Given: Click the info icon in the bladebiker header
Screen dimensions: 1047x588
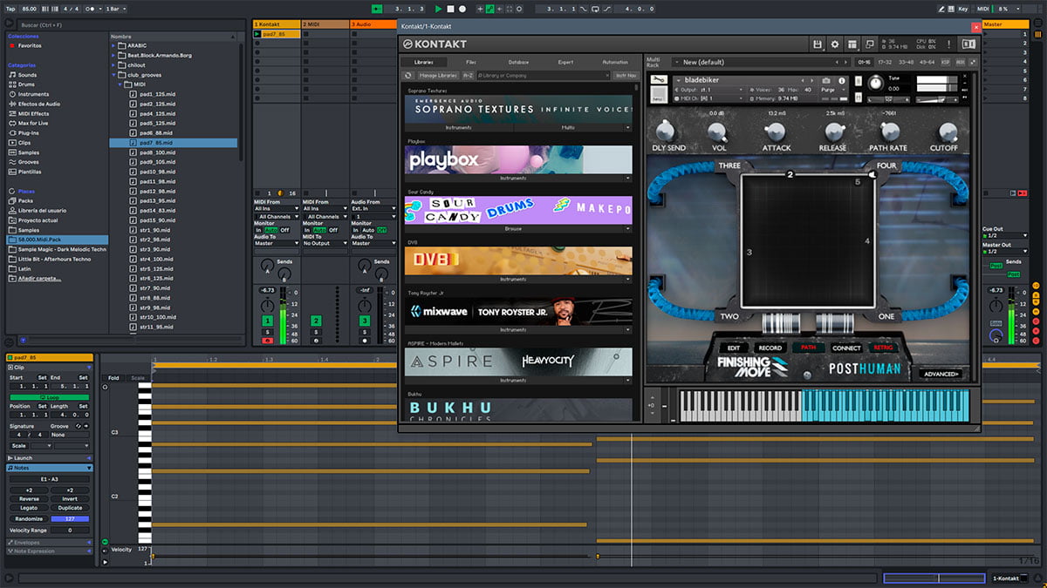Looking at the screenshot, I should click(x=841, y=80).
